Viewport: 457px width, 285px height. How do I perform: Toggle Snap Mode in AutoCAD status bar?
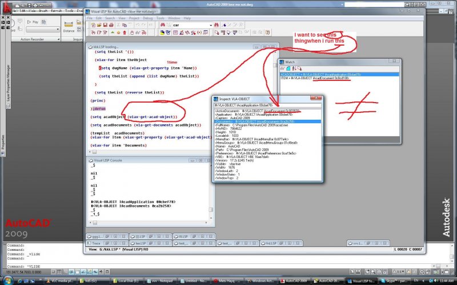click(x=53, y=272)
